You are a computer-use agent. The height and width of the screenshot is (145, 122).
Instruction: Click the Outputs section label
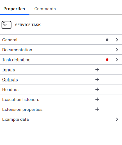[10, 80]
